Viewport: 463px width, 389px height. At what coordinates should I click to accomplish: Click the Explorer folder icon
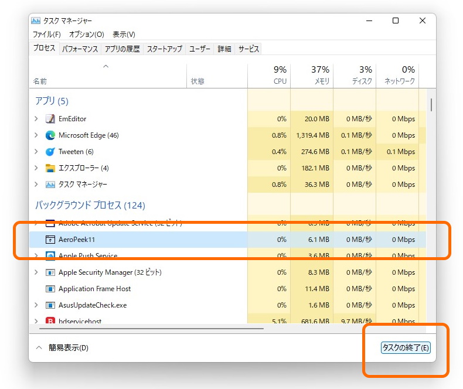click(50, 168)
